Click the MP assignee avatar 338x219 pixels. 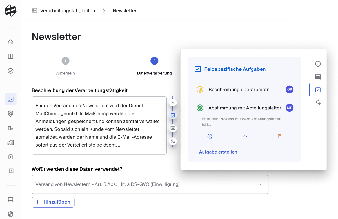pos(290,108)
